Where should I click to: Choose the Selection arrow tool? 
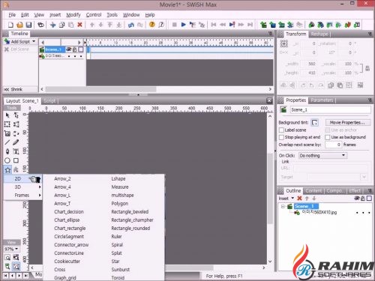click(x=7, y=115)
